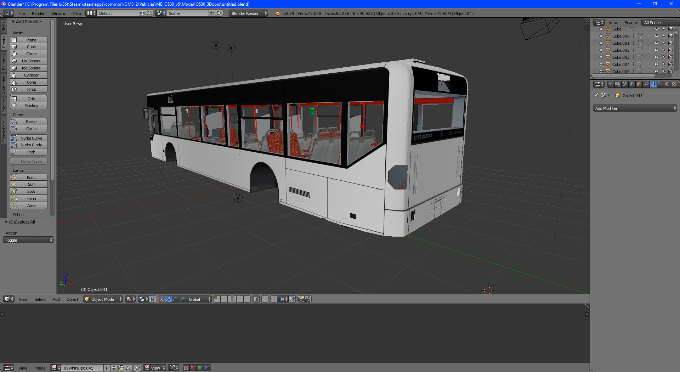This screenshot has width=680, height=372.
Task: Toggle selectability of Cube.003
Action: click(x=664, y=57)
